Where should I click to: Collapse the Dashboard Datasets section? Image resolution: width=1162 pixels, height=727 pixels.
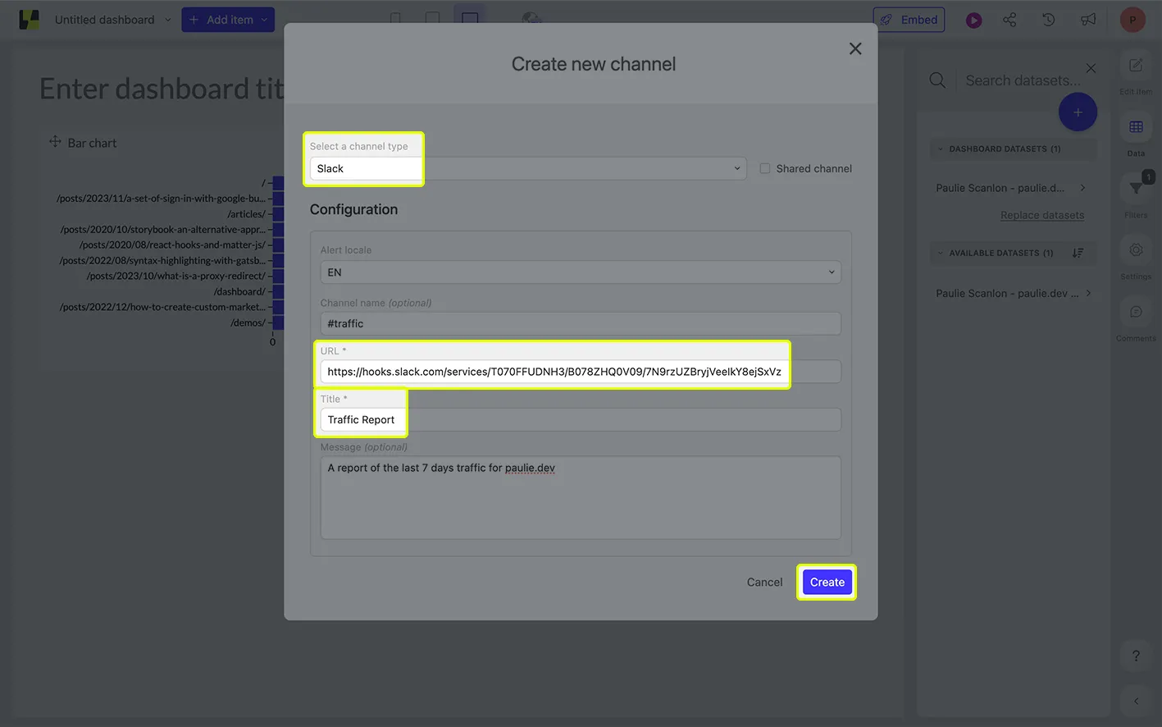tap(941, 149)
